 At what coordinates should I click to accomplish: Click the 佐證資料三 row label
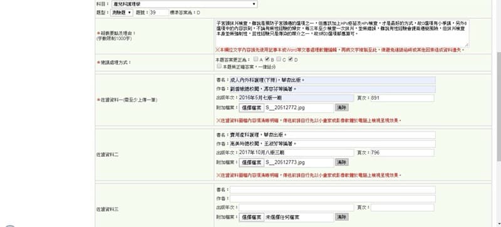click(x=107, y=209)
